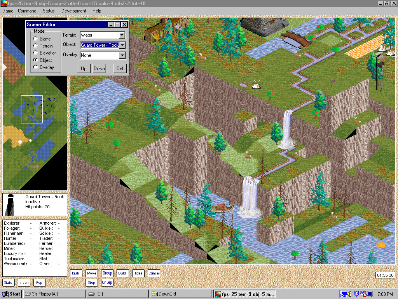Click the Move command icon
The height and width of the screenshot is (299, 398).
91,273
